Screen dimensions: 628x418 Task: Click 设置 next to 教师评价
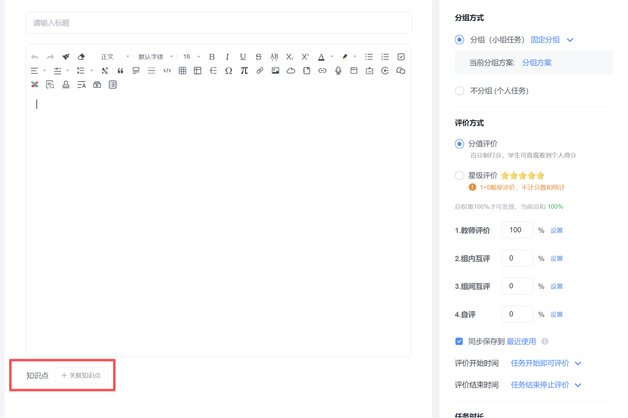[557, 230]
